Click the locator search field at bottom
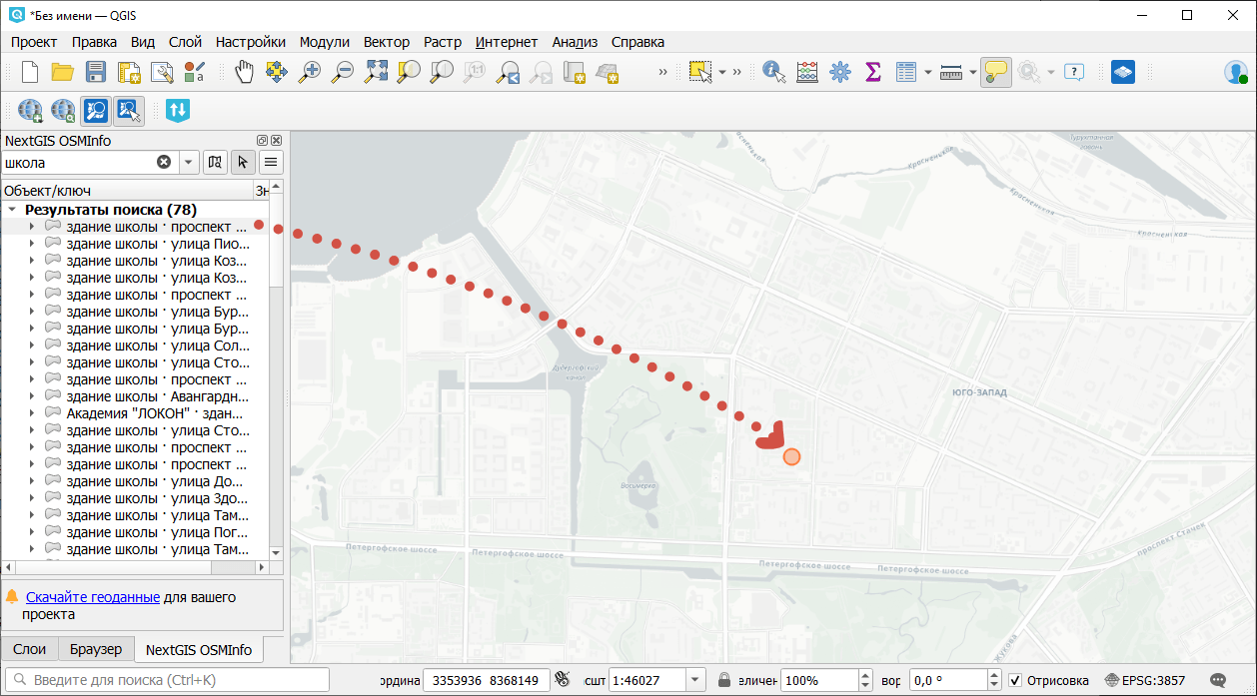Image resolution: width=1257 pixels, height=696 pixels. [170, 681]
